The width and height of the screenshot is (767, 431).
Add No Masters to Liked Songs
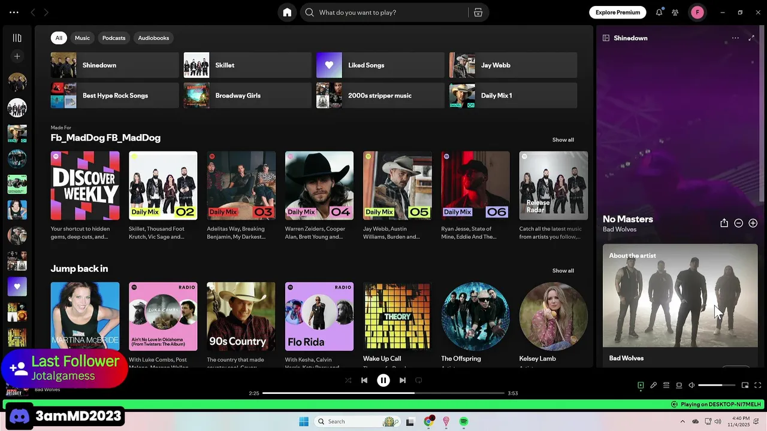pos(753,223)
